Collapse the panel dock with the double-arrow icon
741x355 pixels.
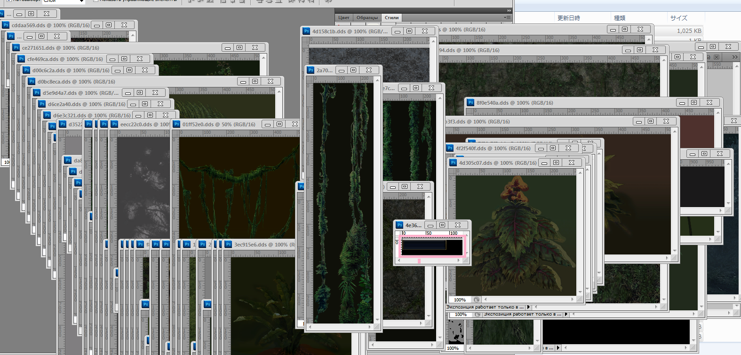[x=509, y=10]
